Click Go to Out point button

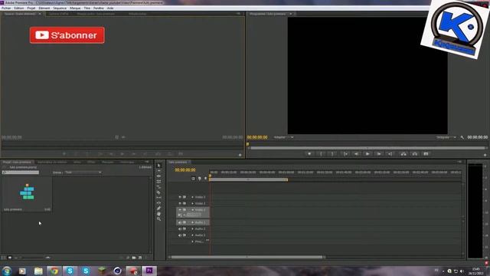(390, 154)
